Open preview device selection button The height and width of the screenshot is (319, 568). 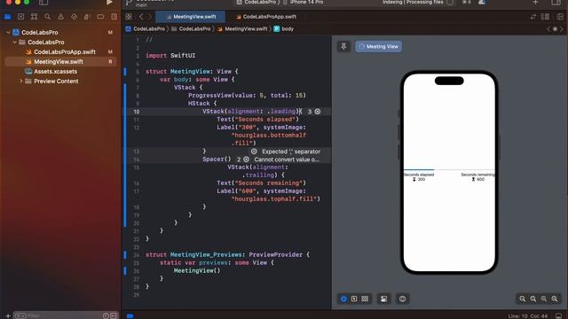tap(402, 299)
